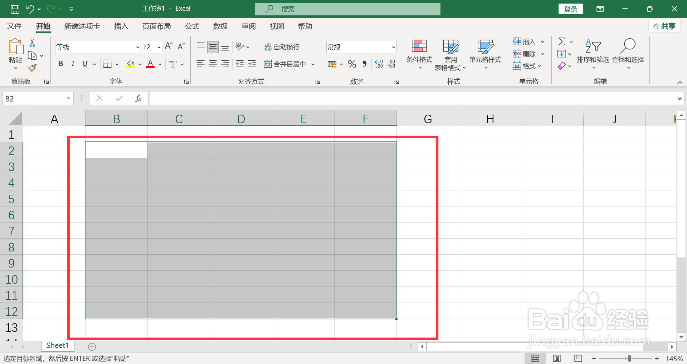
Task: Open the File (文件) tab
Action: [14, 26]
